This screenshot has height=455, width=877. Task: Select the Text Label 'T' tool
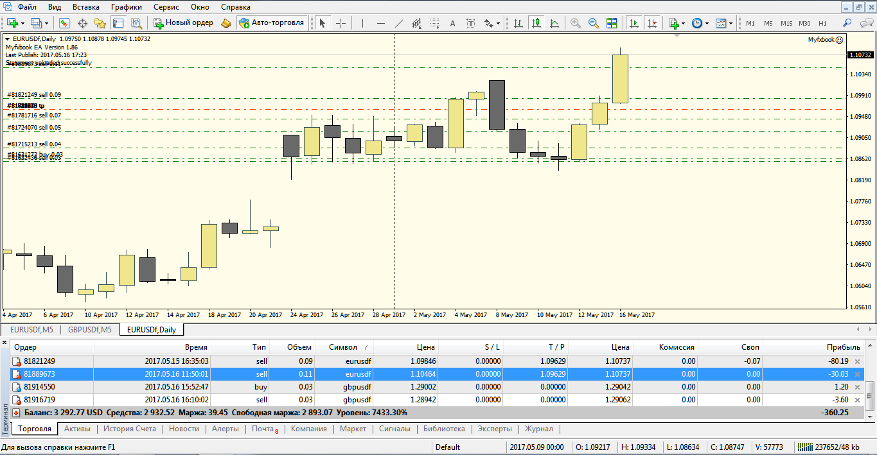(470, 23)
